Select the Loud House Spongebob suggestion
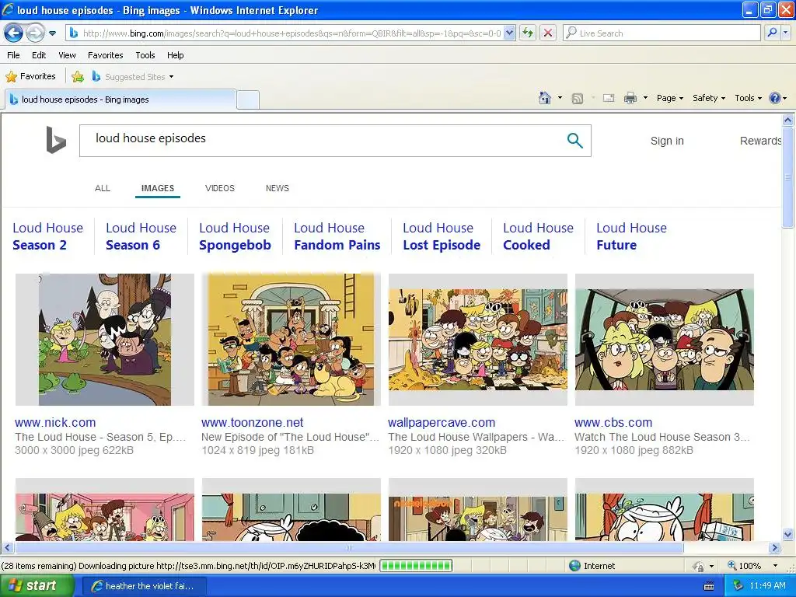Screen dimensions: 796x597 click(x=235, y=236)
